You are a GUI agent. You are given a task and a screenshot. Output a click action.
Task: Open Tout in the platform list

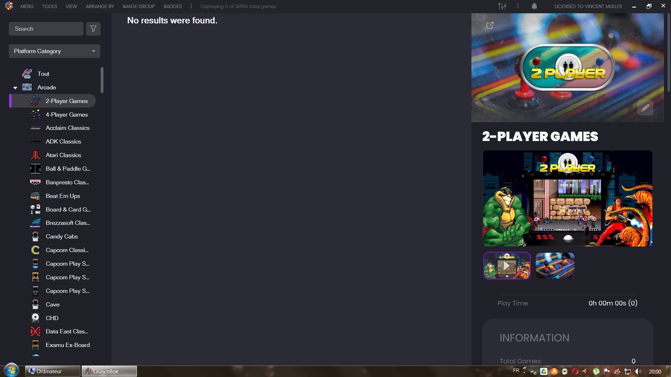point(43,74)
